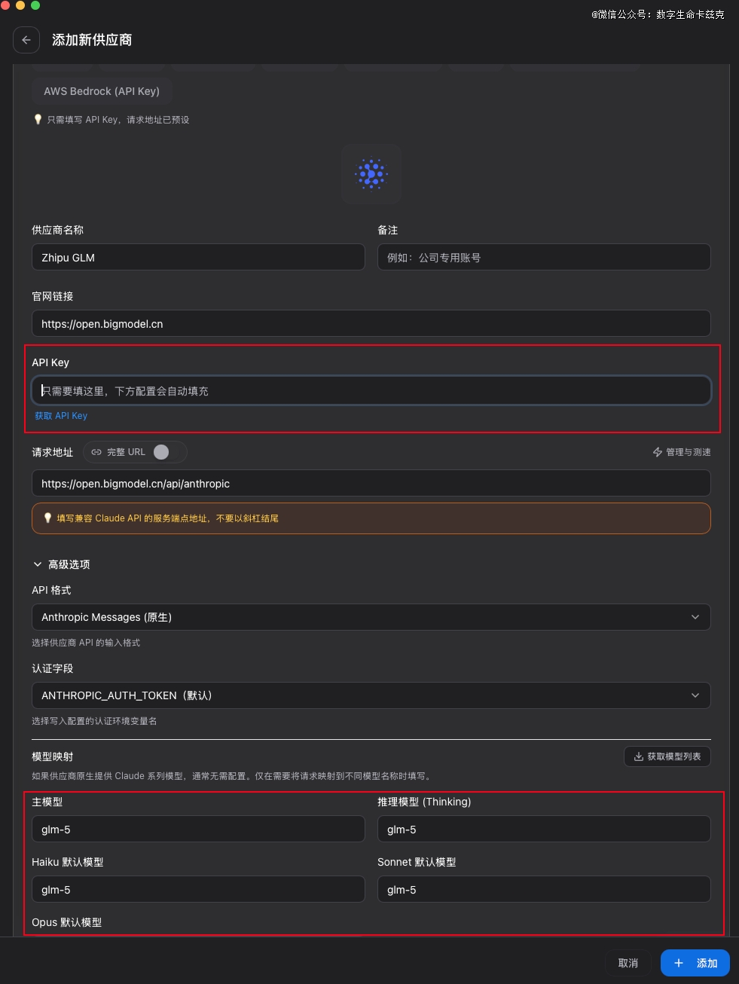Click the 备注 input field

tap(543, 258)
